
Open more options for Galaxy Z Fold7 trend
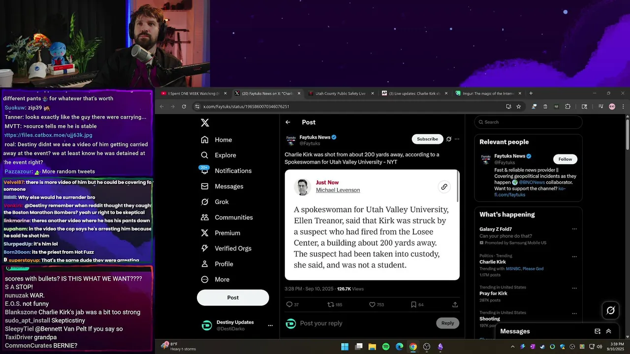point(574,229)
